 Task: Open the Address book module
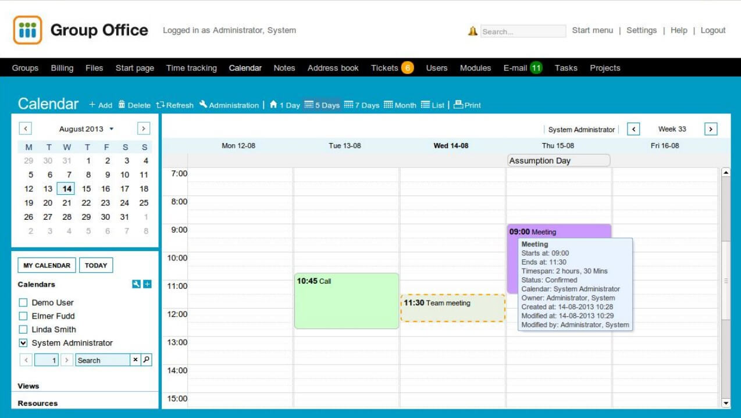click(x=333, y=68)
